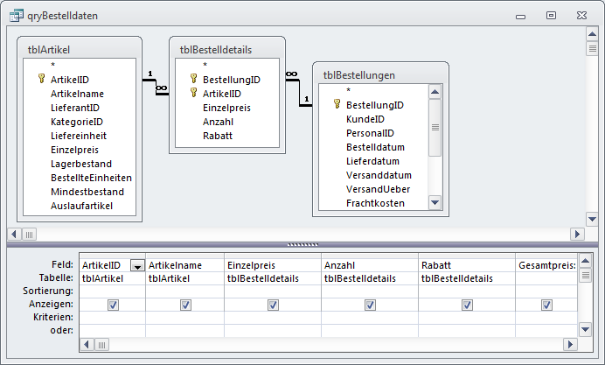
Task: Click the scroll-down arrow in tblBestellungen field list
Action: tap(435, 203)
